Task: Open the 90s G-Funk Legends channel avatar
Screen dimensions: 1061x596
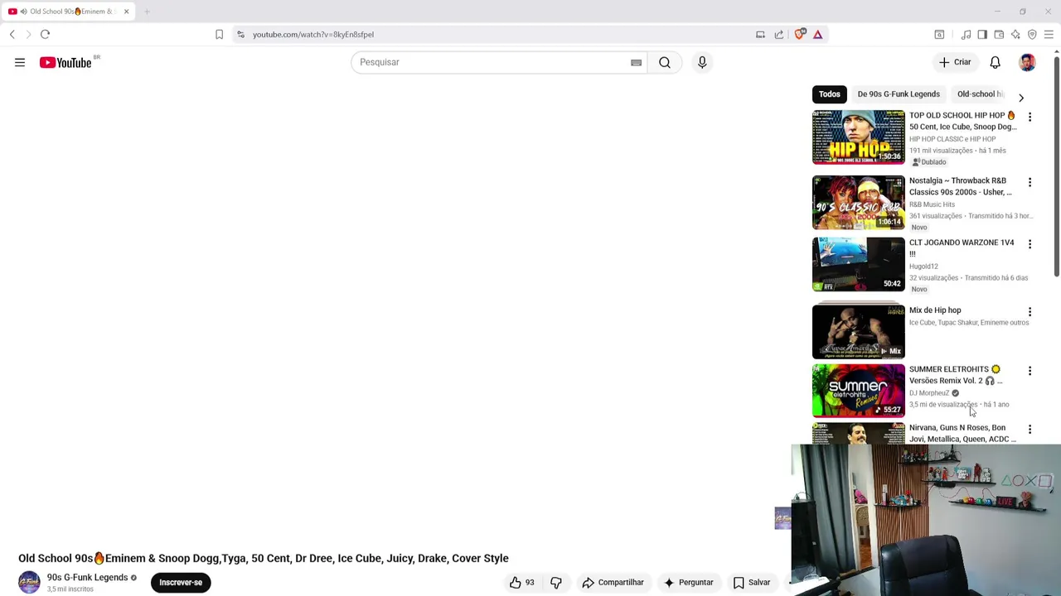Action: click(x=29, y=582)
